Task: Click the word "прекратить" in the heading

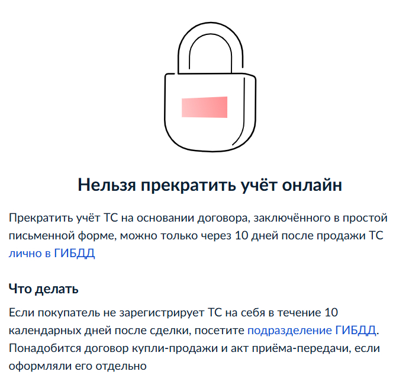Action: coord(188,185)
